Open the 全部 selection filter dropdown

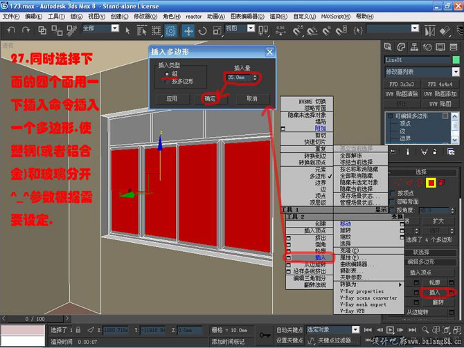click(x=115, y=28)
